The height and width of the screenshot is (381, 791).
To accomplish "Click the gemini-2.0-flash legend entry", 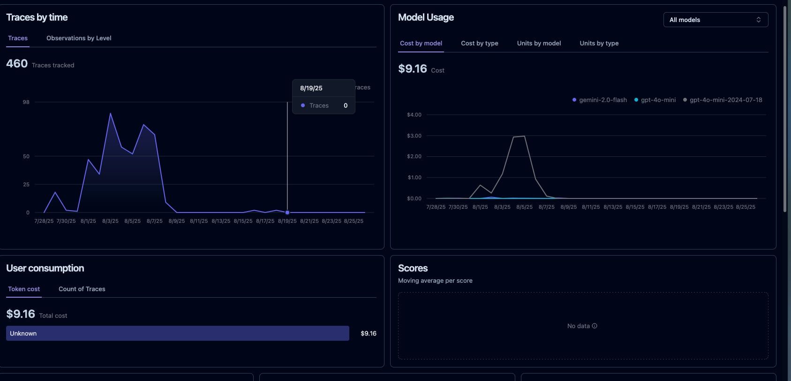I will (600, 100).
